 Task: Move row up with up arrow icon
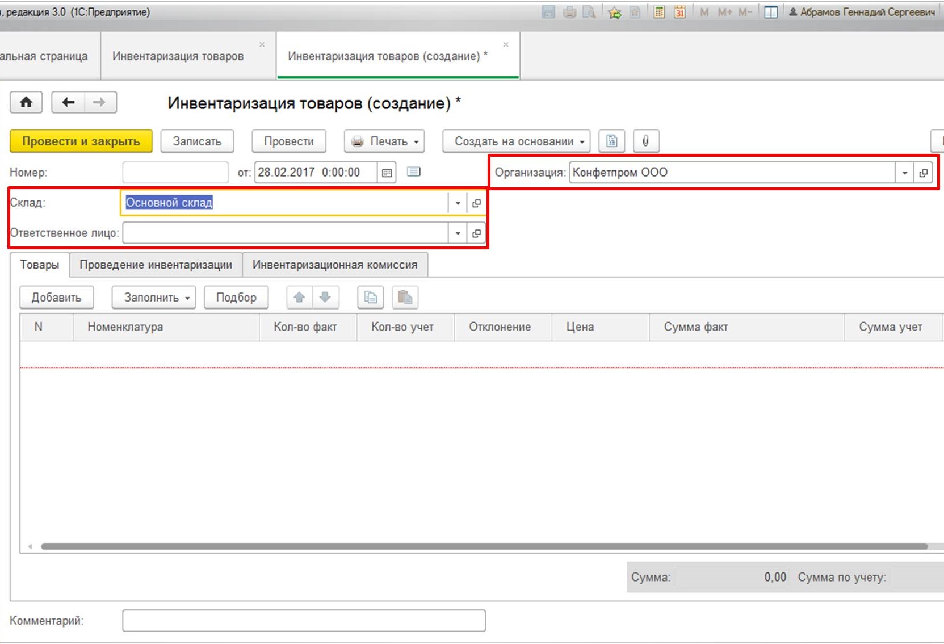click(x=299, y=297)
